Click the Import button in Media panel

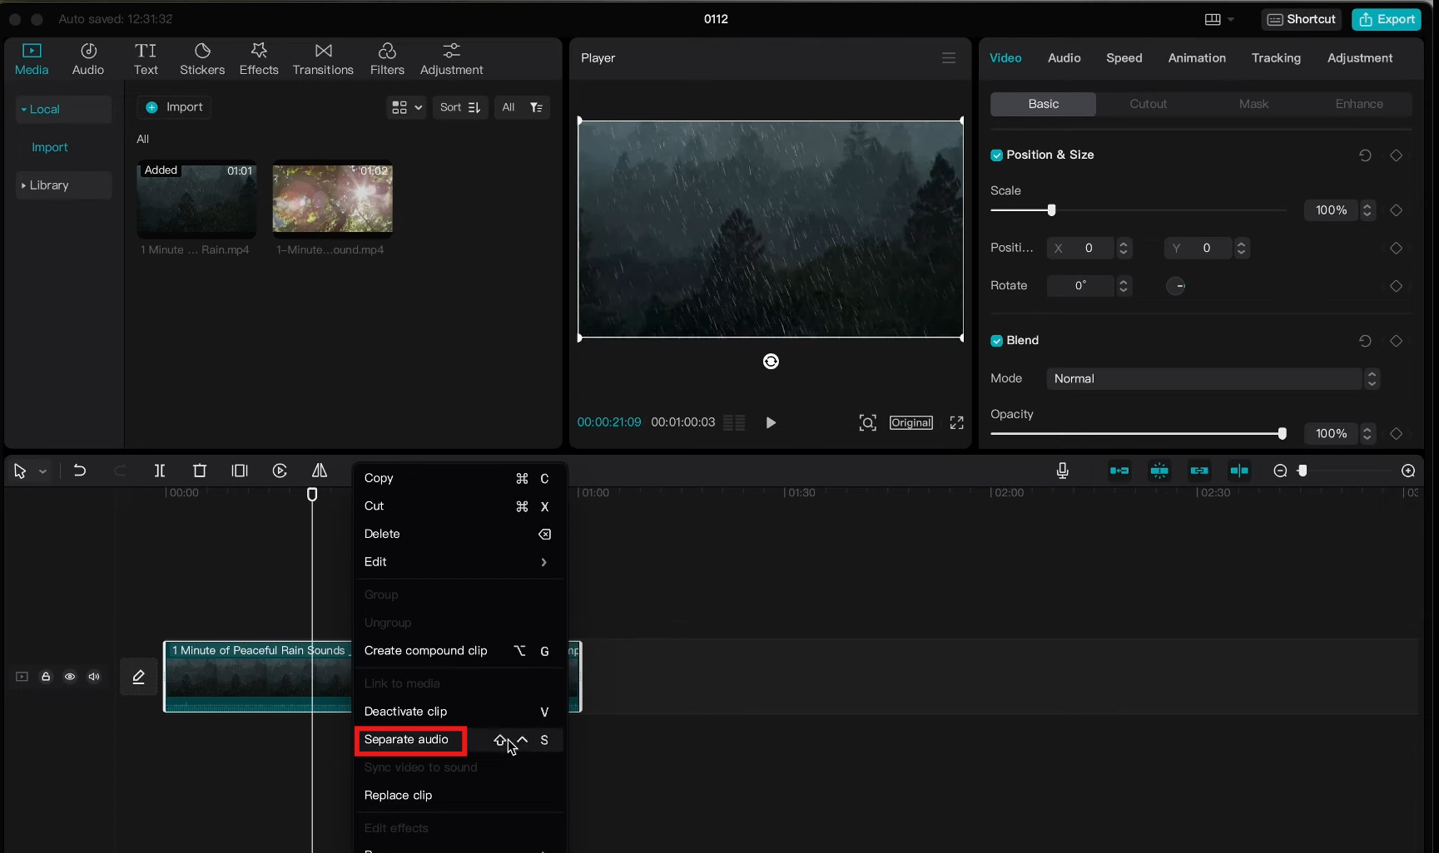click(x=174, y=107)
